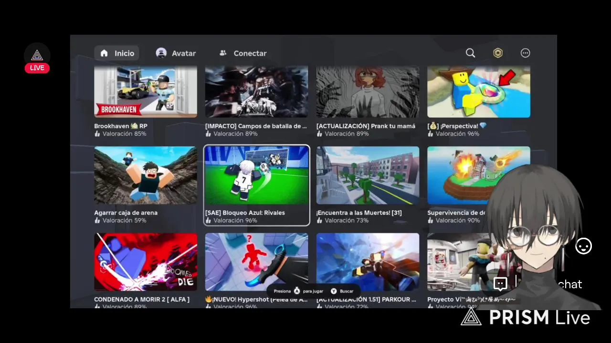
Task: Click the avatar face icon
Action: coord(161,53)
